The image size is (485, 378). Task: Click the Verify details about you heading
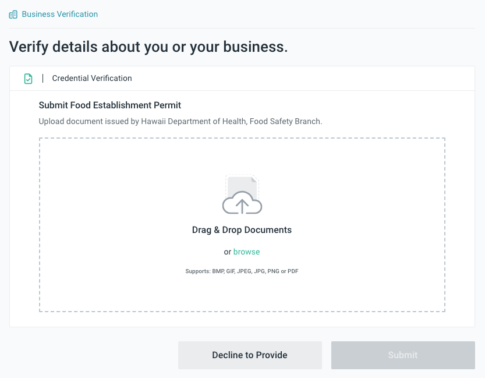pos(148,47)
